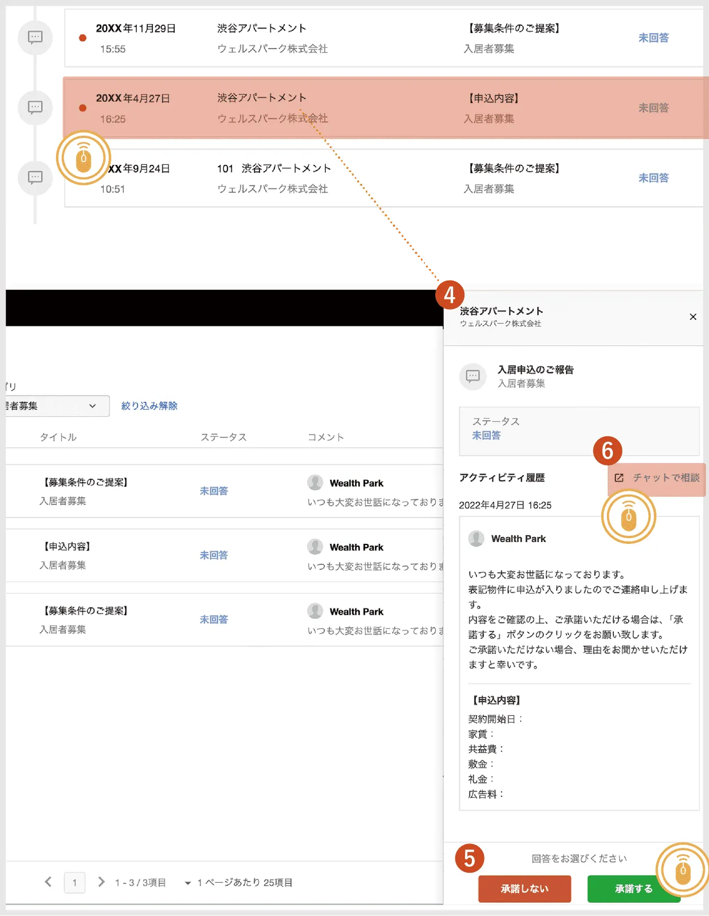
Task: Click Wealth Park avatar in activity history
Action: 476,538
